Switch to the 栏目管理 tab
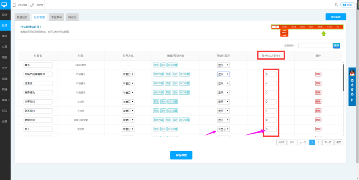 [39, 17]
